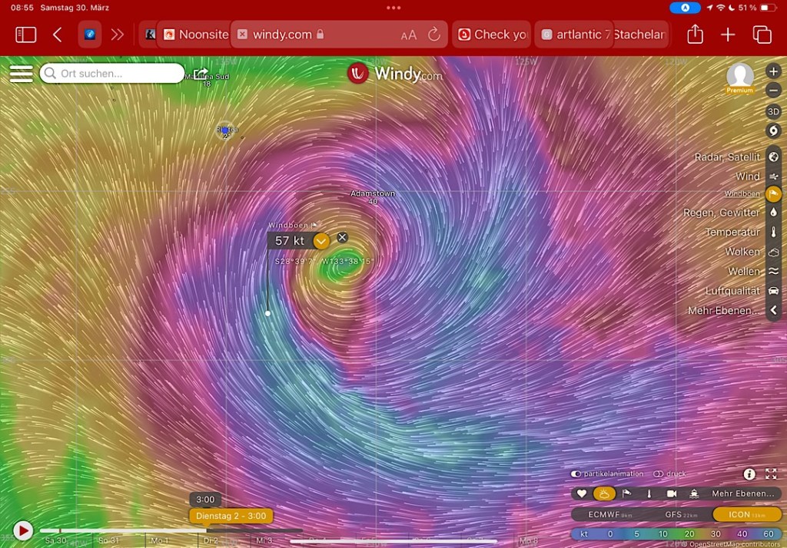
Task: Switch to the Wolken cloud layer icon
Action: click(x=773, y=252)
